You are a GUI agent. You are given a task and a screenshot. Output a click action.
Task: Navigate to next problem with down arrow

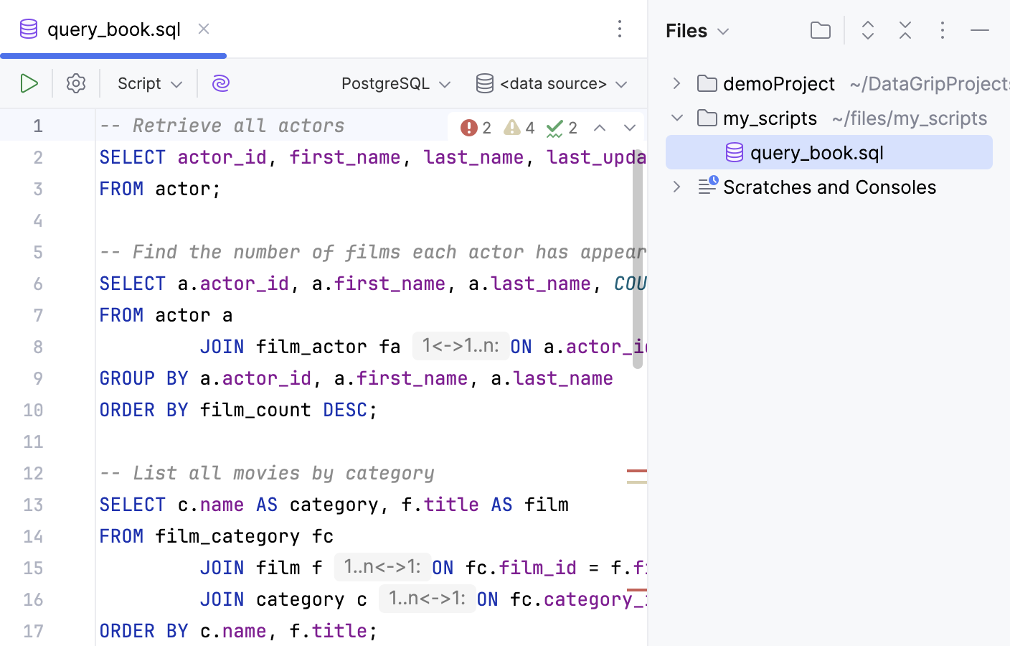click(629, 127)
